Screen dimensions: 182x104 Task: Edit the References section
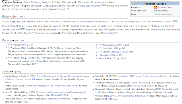(x=23, y=41)
